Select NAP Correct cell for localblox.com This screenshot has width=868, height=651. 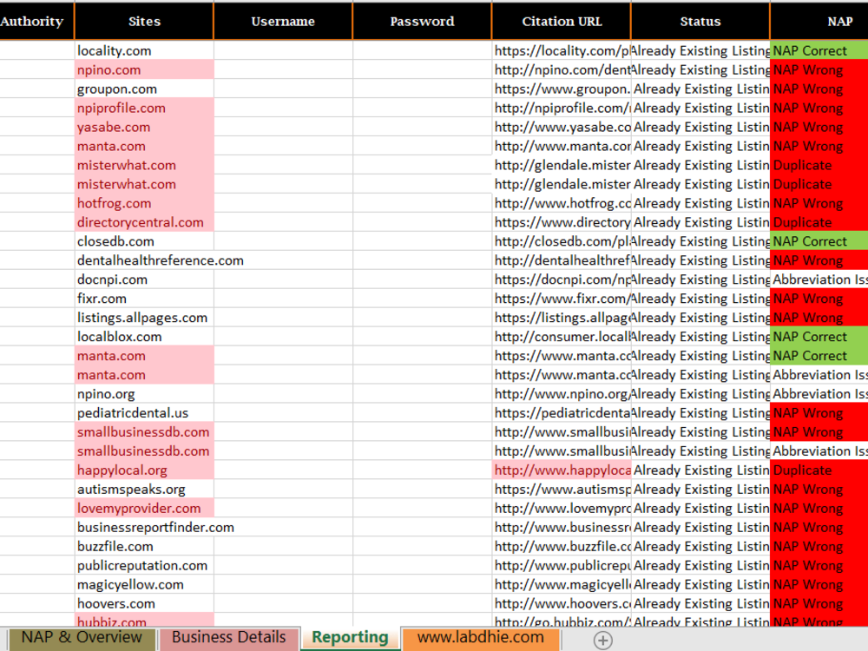819,337
